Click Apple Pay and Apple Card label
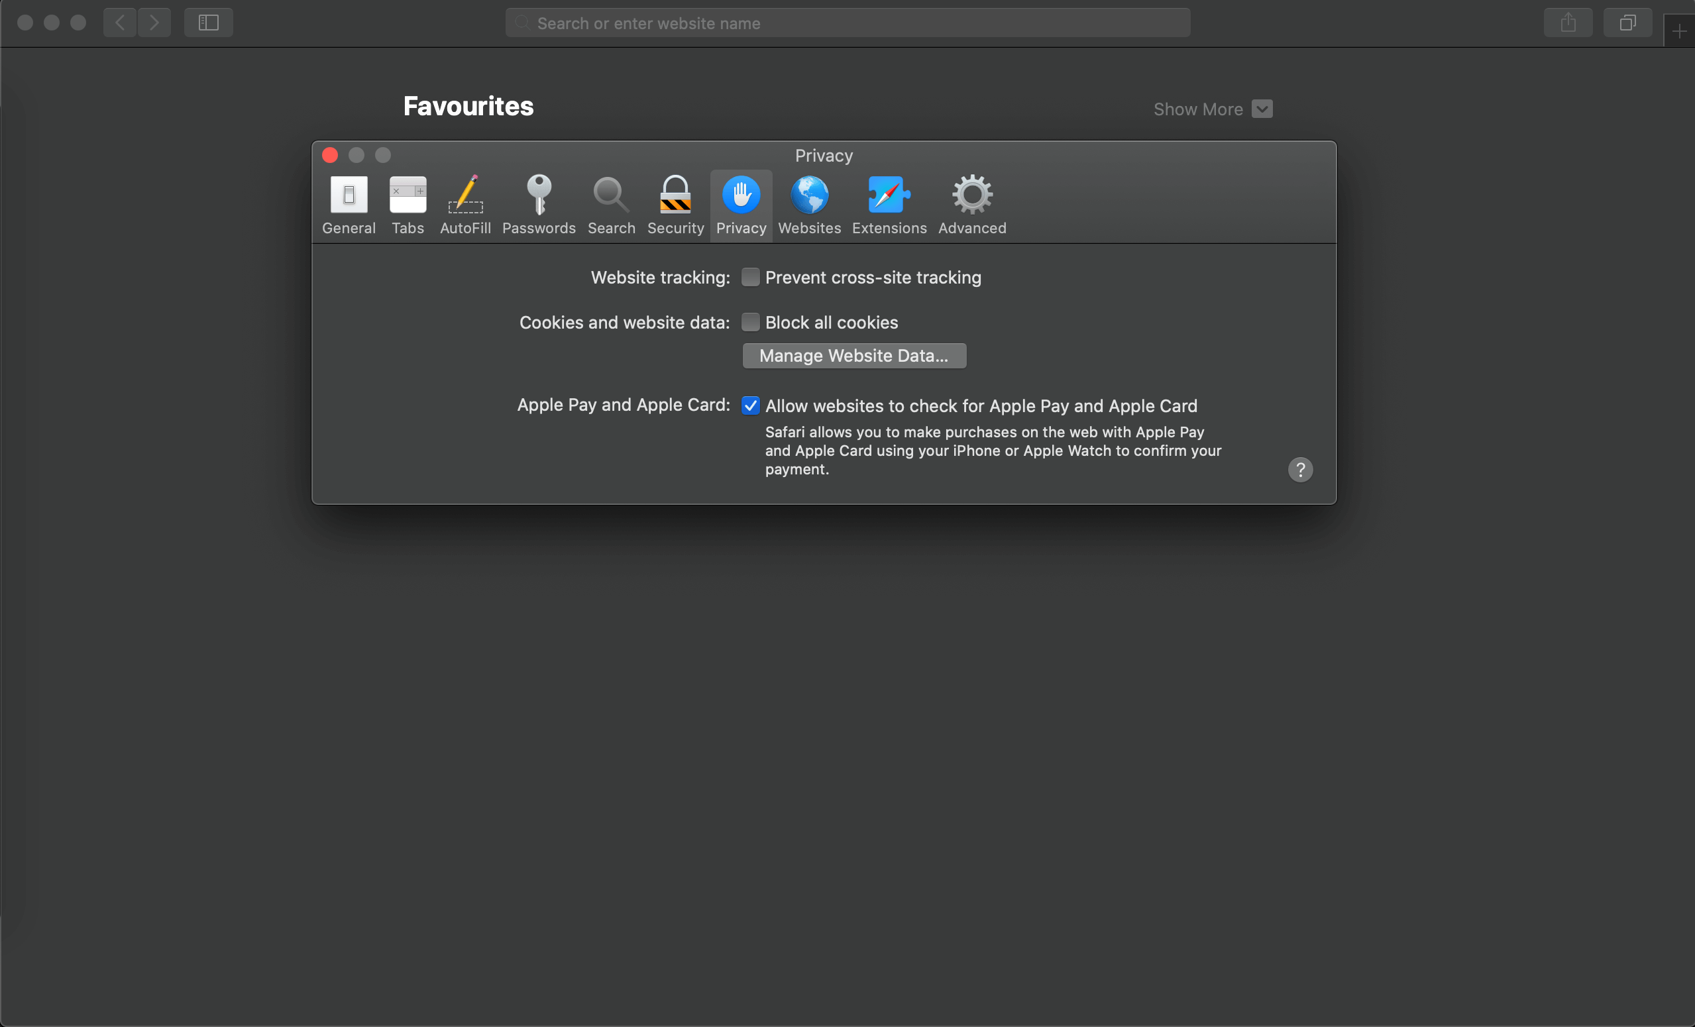The width and height of the screenshot is (1695, 1027). (624, 405)
